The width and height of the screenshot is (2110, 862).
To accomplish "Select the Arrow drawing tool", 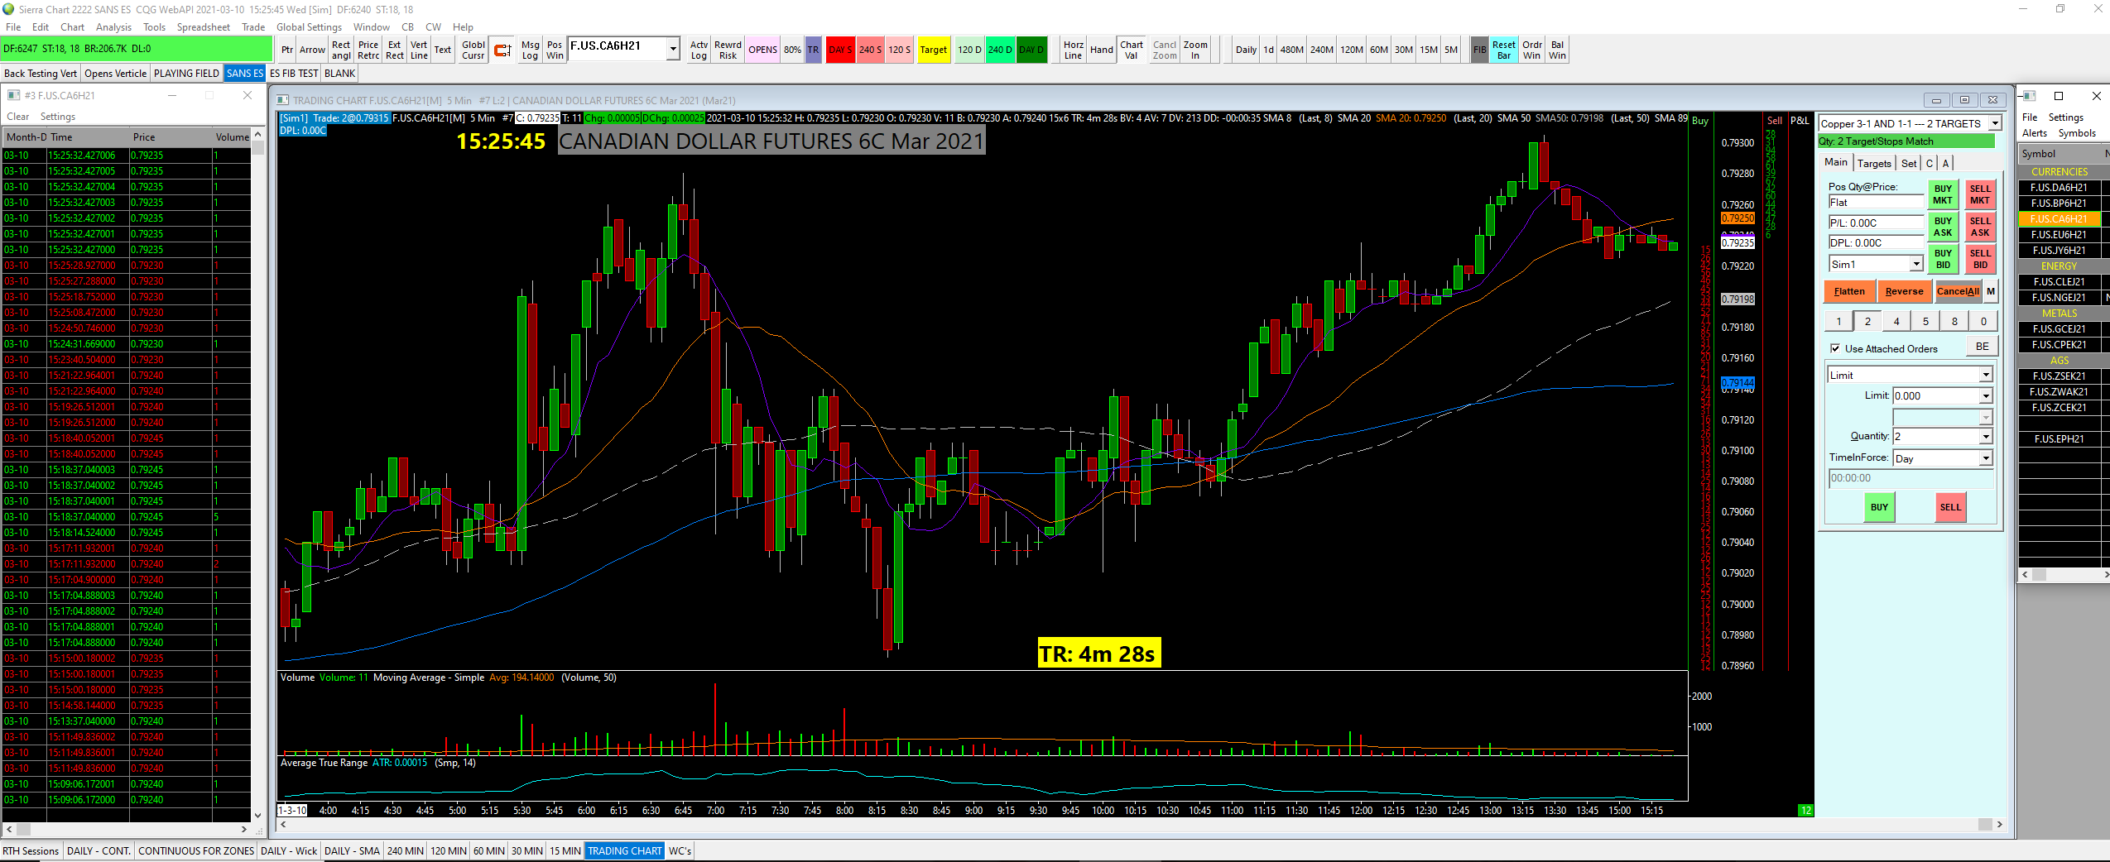I will [312, 50].
